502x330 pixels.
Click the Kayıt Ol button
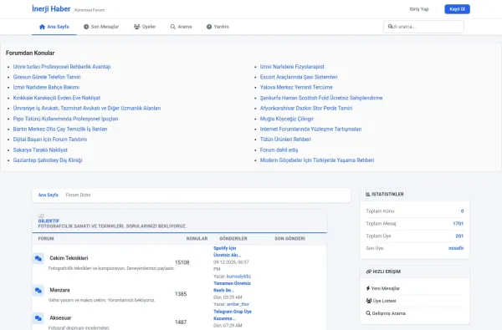(x=457, y=9)
